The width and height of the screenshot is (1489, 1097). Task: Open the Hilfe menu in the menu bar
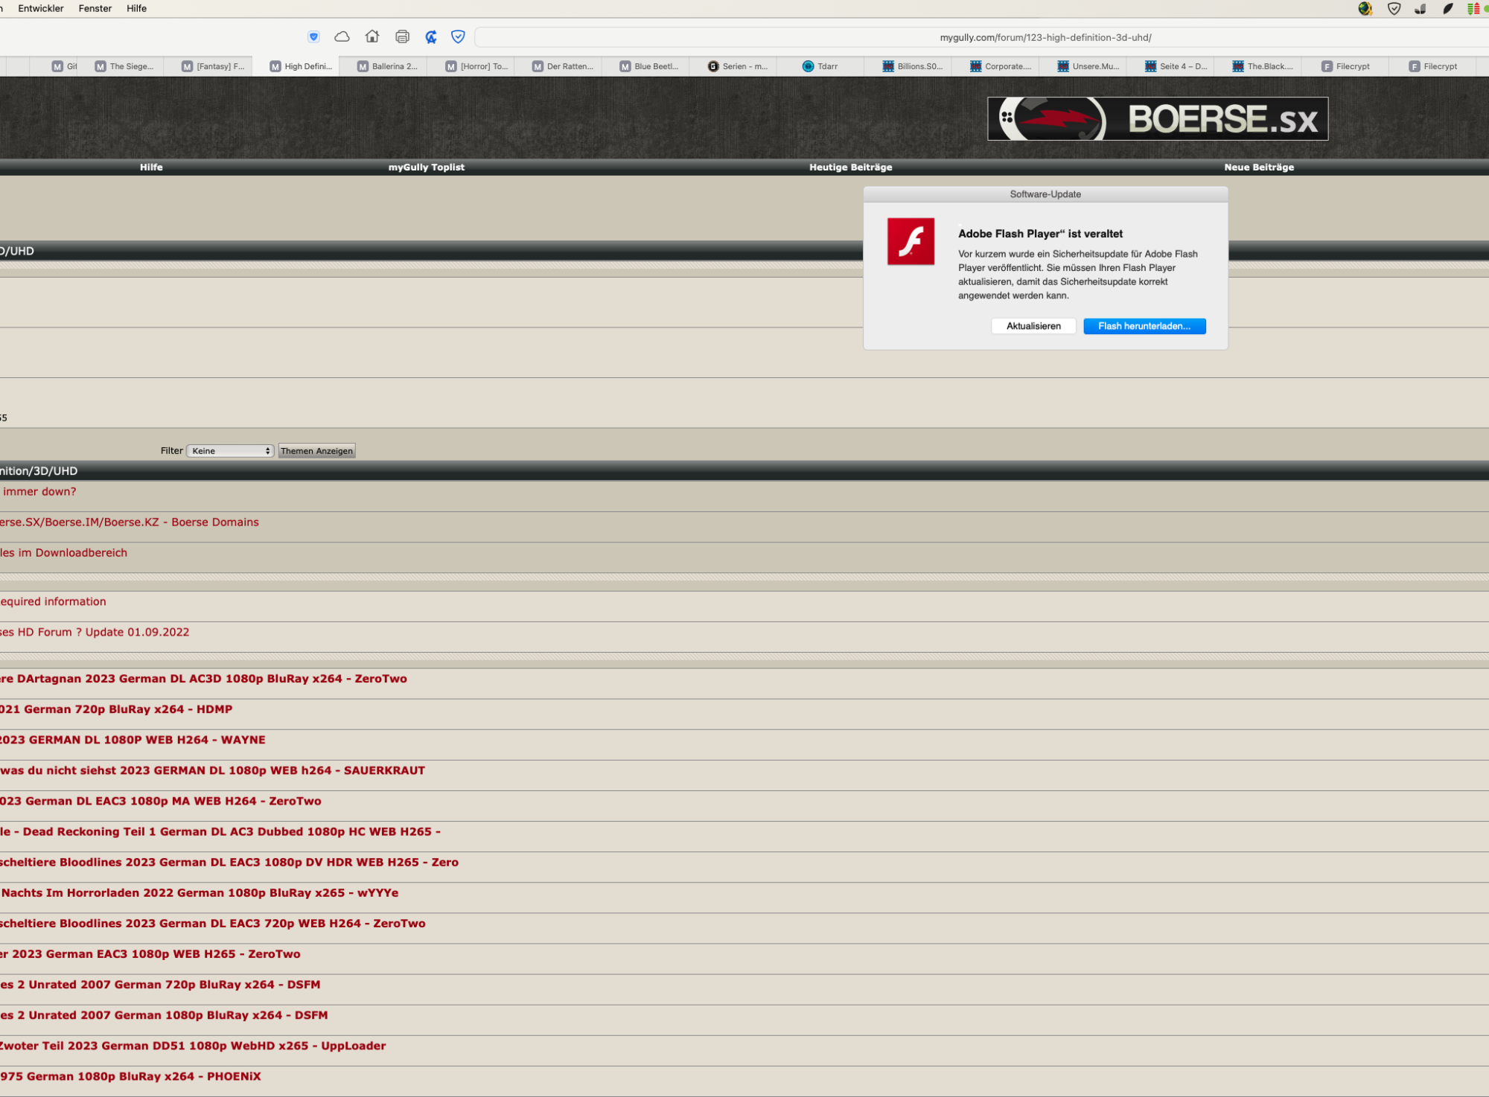point(136,8)
